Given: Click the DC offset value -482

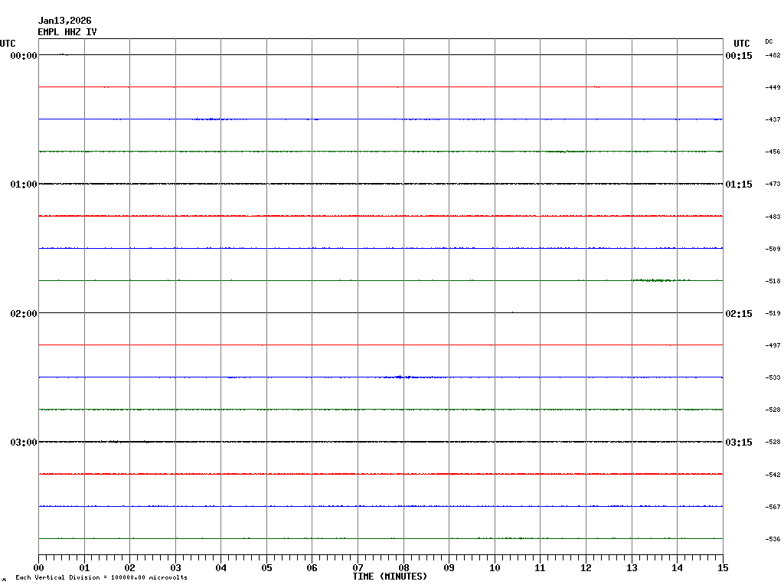Looking at the screenshot, I should pos(773,55).
